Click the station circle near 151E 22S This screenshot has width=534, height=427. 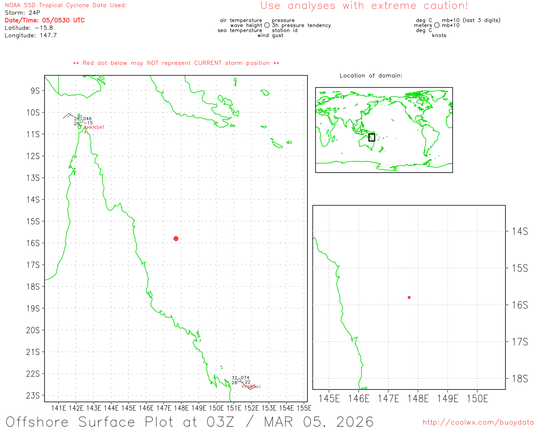tap(239, 380)
